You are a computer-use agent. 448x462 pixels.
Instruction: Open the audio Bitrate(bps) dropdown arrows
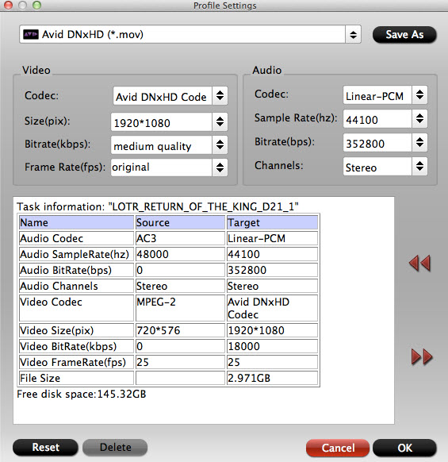coord(419,143)
